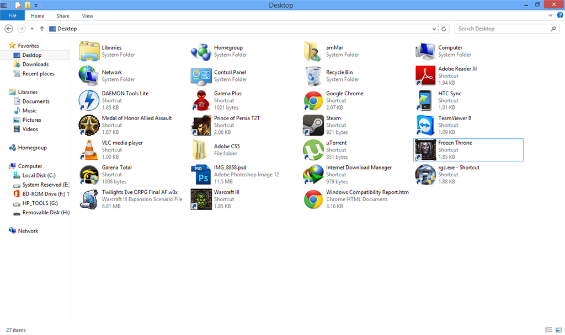
Task: Open Recent places in Favorites
Action: 38,74
